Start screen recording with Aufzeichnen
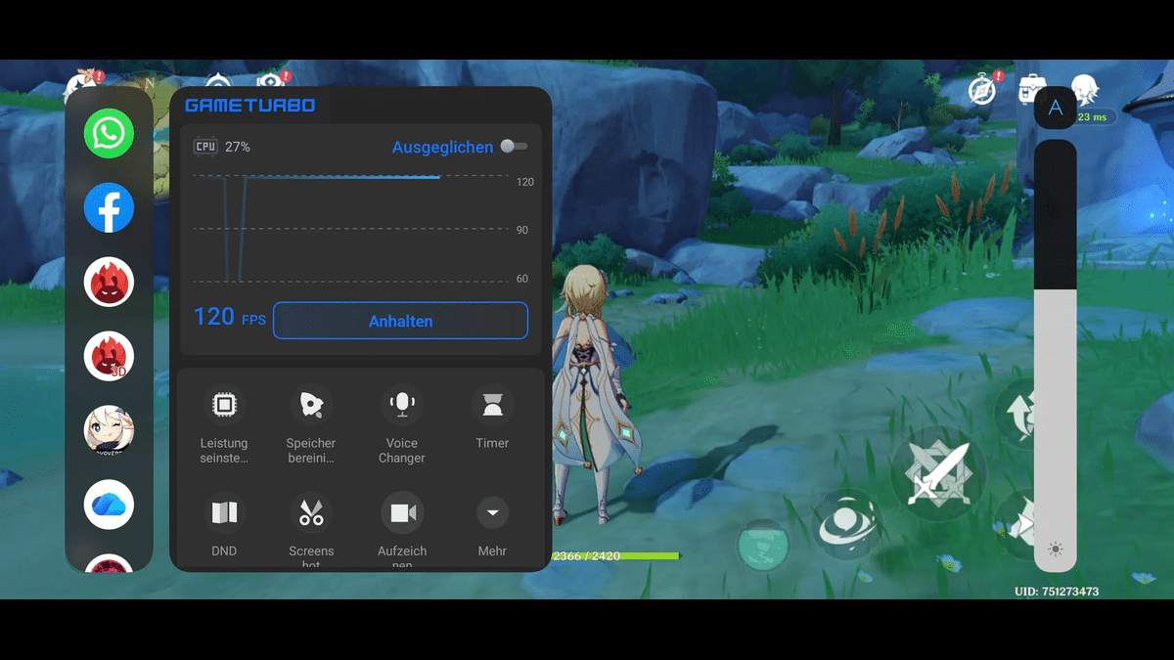This screenshot has width=1174, height=660. [x=401, y=512]
